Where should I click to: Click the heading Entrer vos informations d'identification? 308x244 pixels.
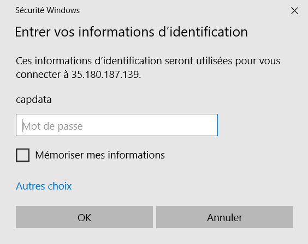(131, 32)
